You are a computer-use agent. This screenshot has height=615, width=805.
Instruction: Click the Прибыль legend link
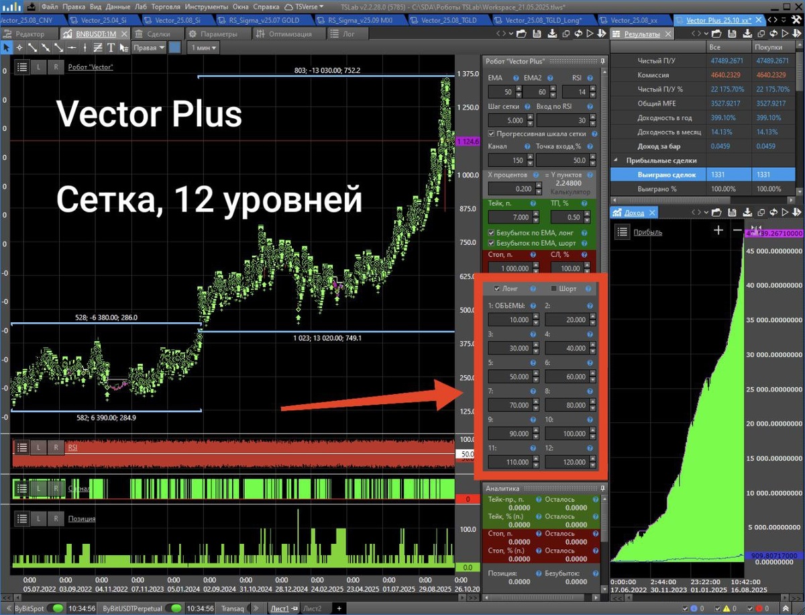click(x=649, y=232)
